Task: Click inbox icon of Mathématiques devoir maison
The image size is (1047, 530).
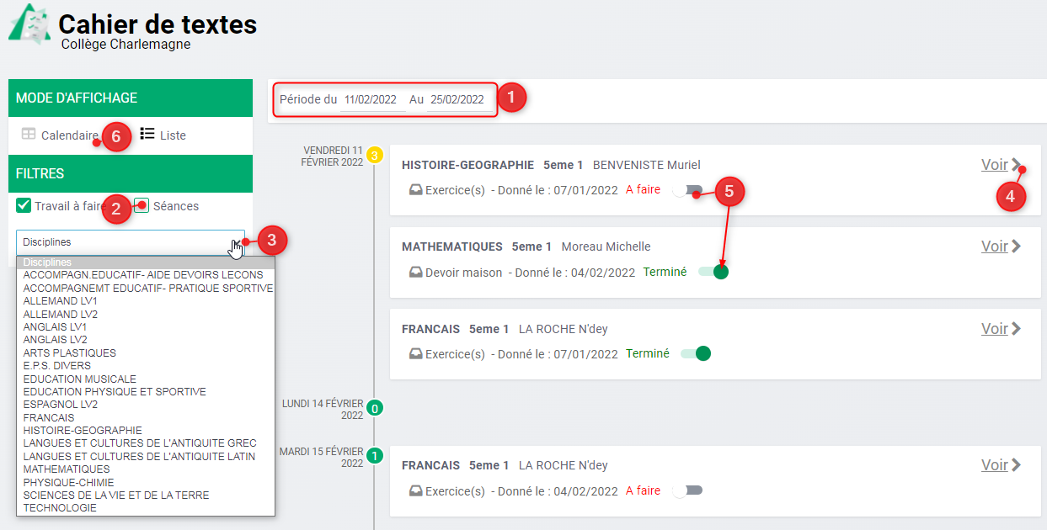Action: tap(415, 273)
